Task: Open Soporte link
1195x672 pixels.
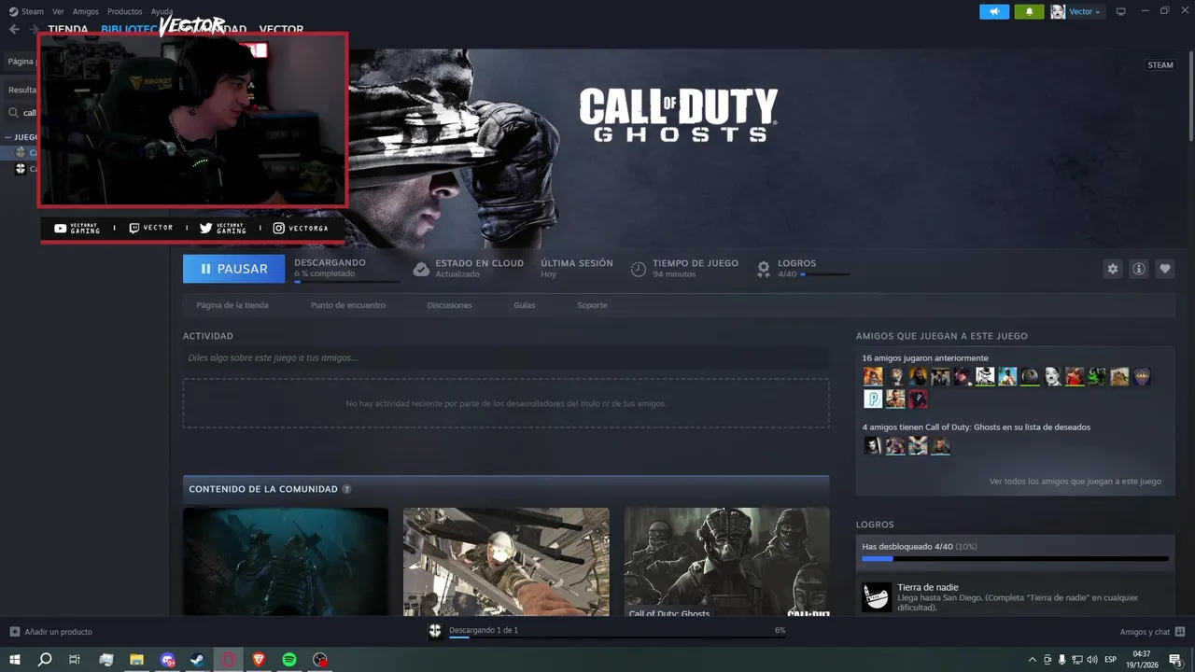Action: point(592,305)
